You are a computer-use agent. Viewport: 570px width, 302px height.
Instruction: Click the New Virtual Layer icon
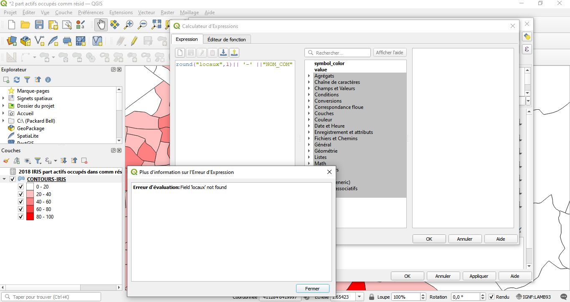(x=97, y=41)
